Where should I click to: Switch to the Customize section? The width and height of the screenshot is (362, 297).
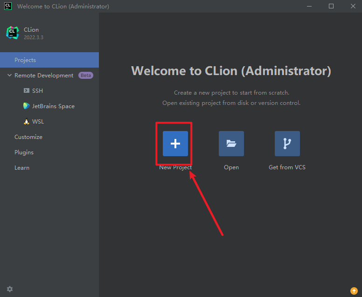tap(28, 137)
